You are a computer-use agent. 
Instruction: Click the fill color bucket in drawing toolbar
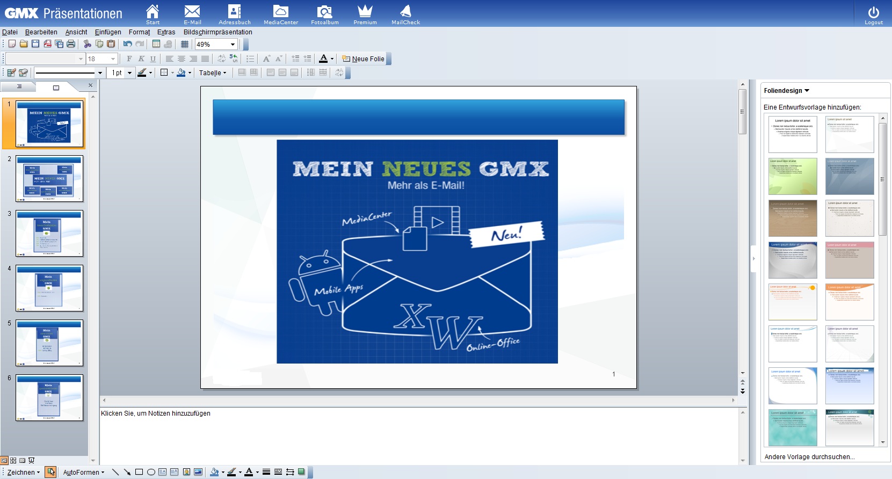(x=214, y=472)
